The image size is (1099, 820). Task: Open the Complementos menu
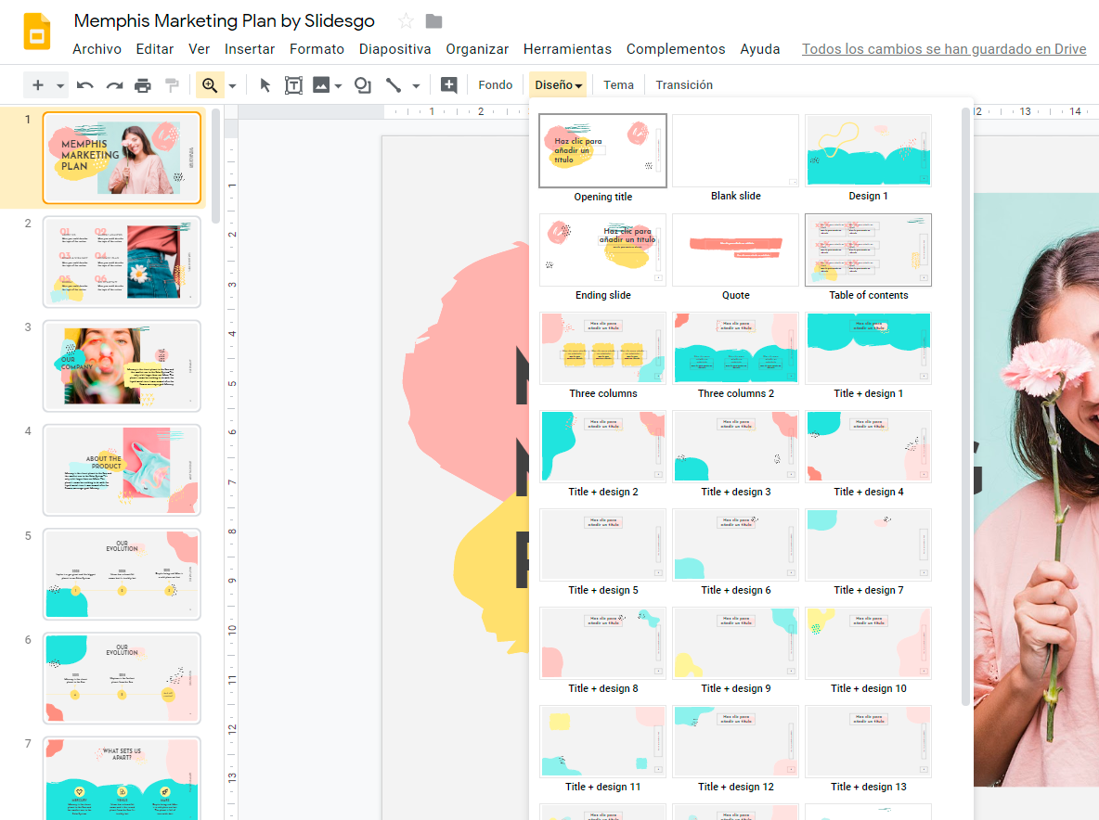click(x=676, y=49)
